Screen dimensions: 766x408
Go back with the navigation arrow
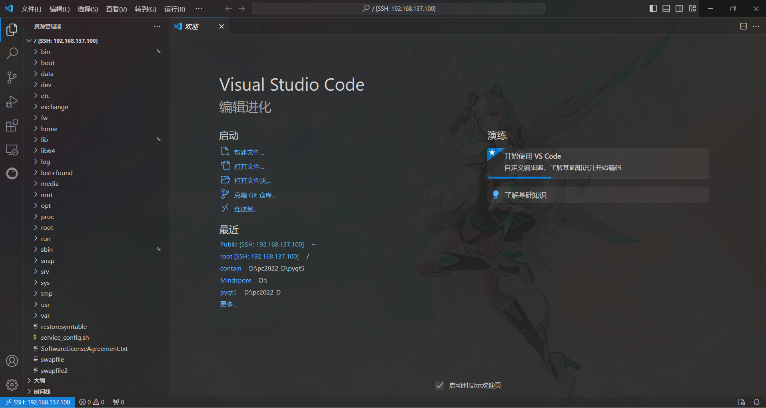(228, 8)
